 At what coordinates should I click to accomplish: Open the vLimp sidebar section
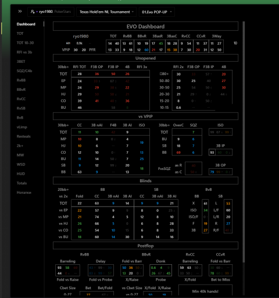22,127
